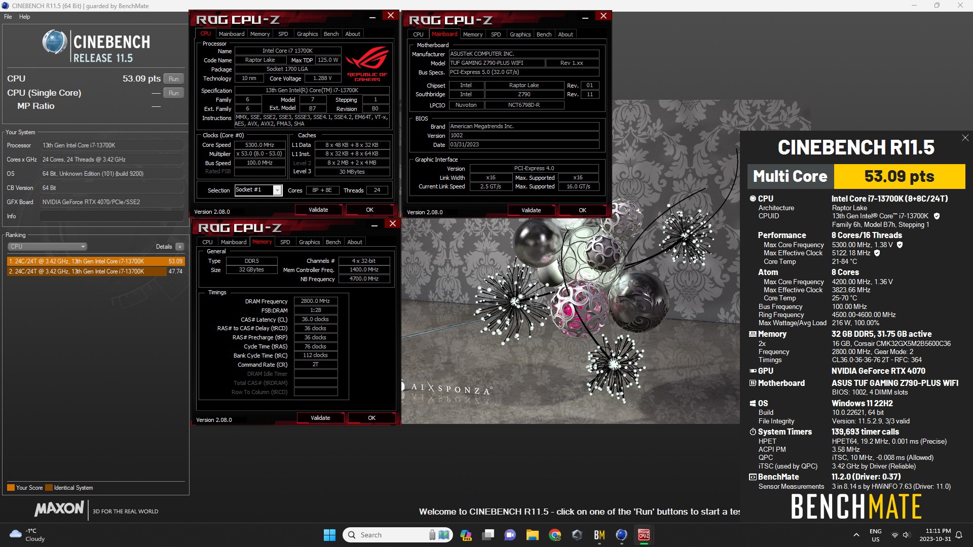Screen dimensions: 973x547
Task: Click Validate in Memory CPU-Z window
Action: pyautogui.click(x=320, y=418)
